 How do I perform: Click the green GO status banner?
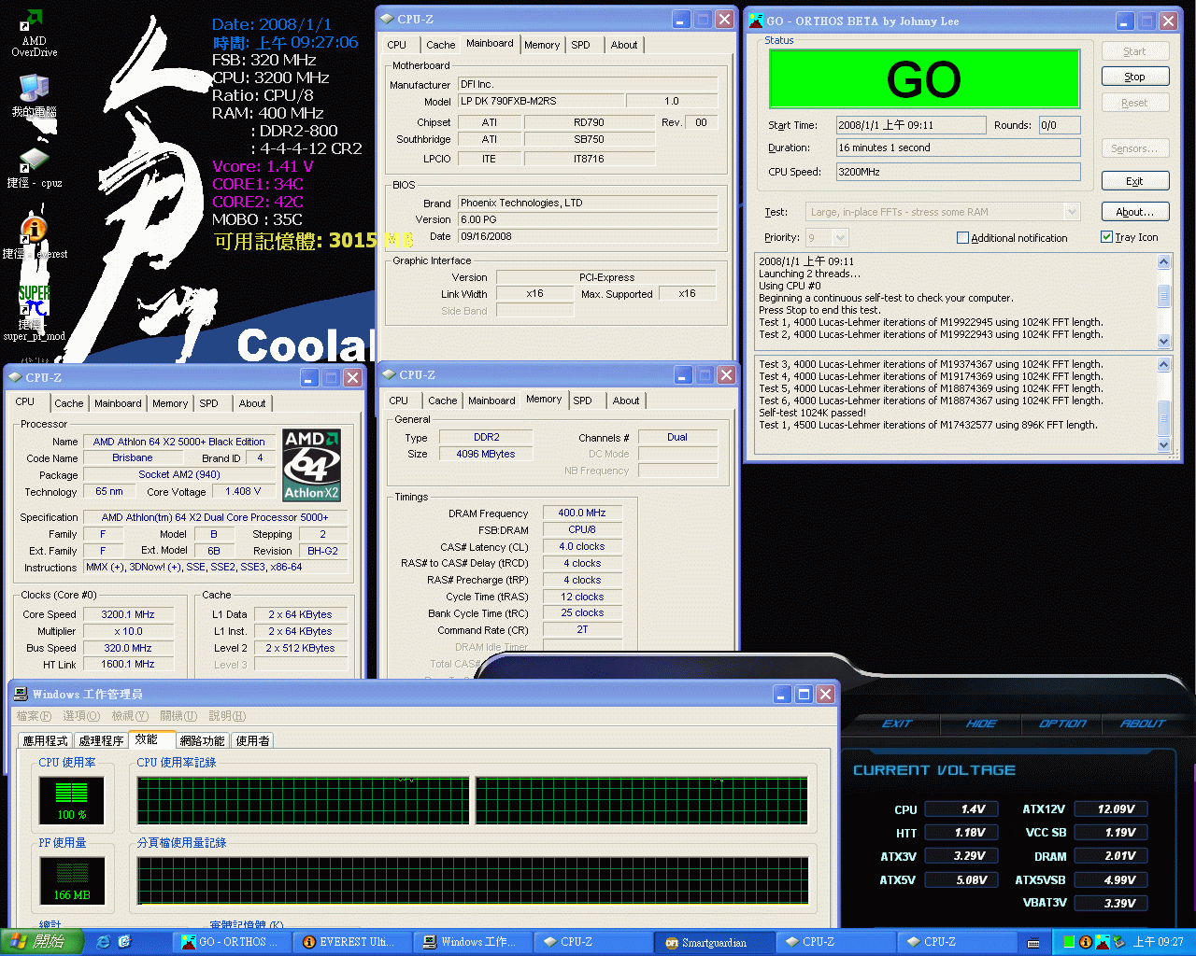pyautogui.click(x=924, y=79)
